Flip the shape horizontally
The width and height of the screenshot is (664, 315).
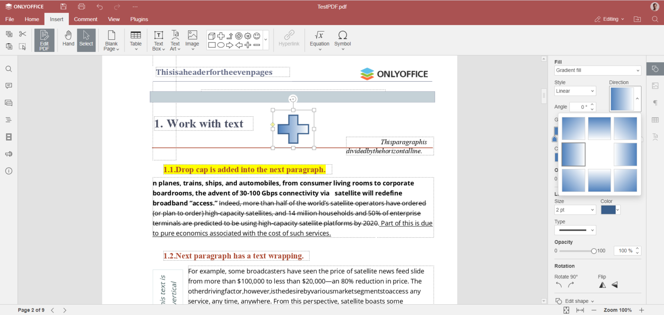(603, 285)
